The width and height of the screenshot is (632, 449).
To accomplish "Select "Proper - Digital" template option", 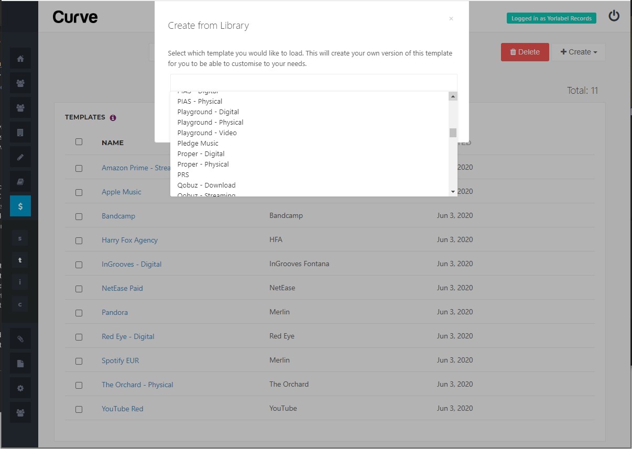I will point(201,154).
